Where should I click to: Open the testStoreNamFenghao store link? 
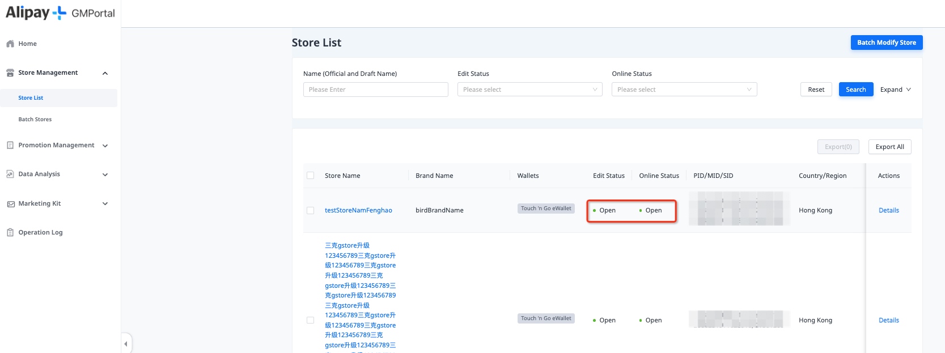pos(358,210)
